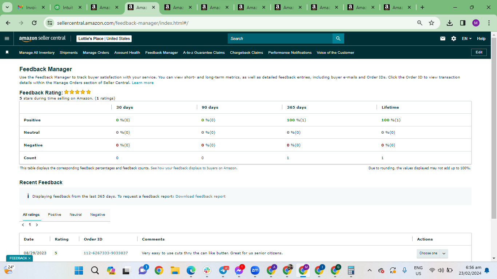Image resolution: width=497 pixels, height=279 pixels.
Task: Open Performance Notifications menu item
Action: tap(290, 53)
